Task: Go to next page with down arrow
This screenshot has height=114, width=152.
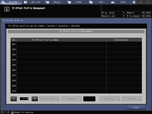Action: point(35,99)
